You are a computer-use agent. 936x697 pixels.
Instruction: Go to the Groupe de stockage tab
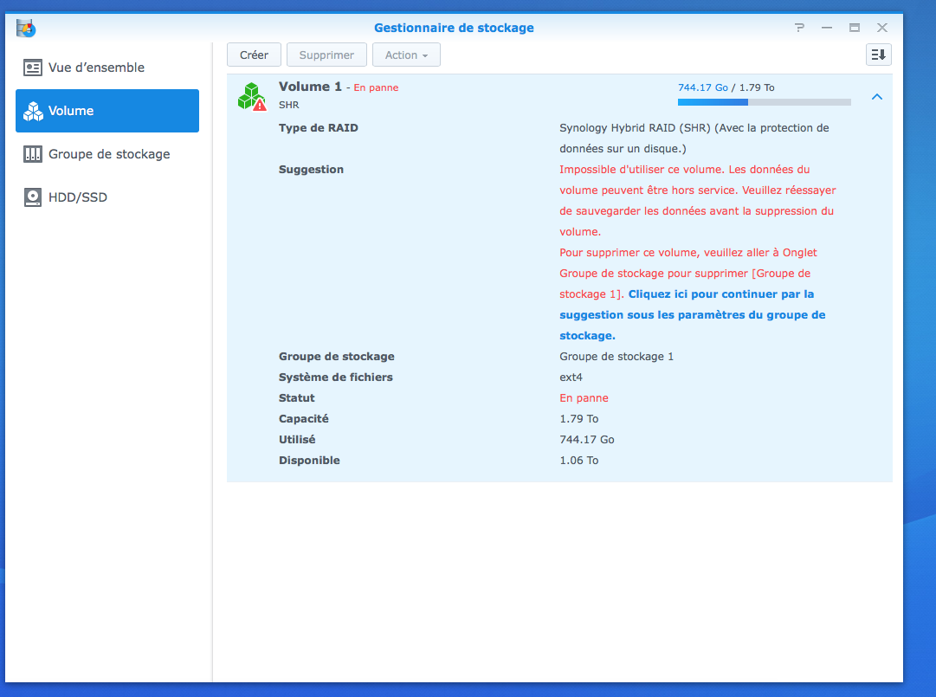(107, 154)
